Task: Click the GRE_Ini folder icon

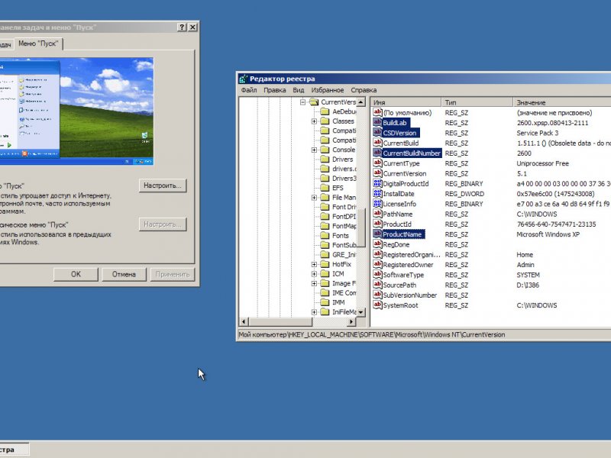Action: [325, 255]
